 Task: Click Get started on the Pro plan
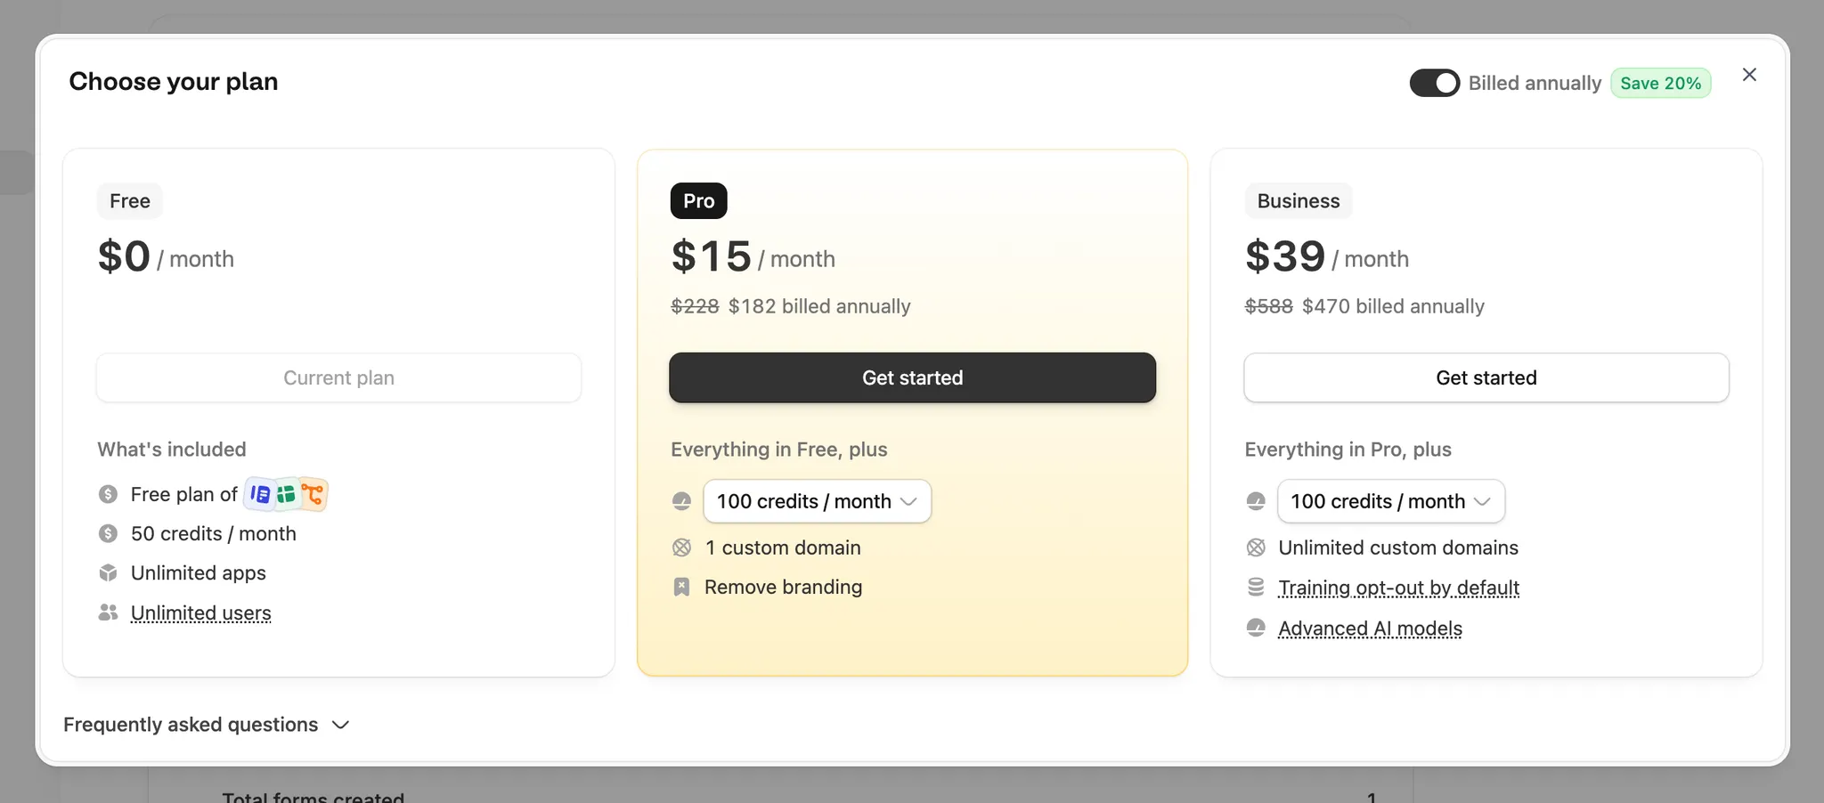coord(911,377)
